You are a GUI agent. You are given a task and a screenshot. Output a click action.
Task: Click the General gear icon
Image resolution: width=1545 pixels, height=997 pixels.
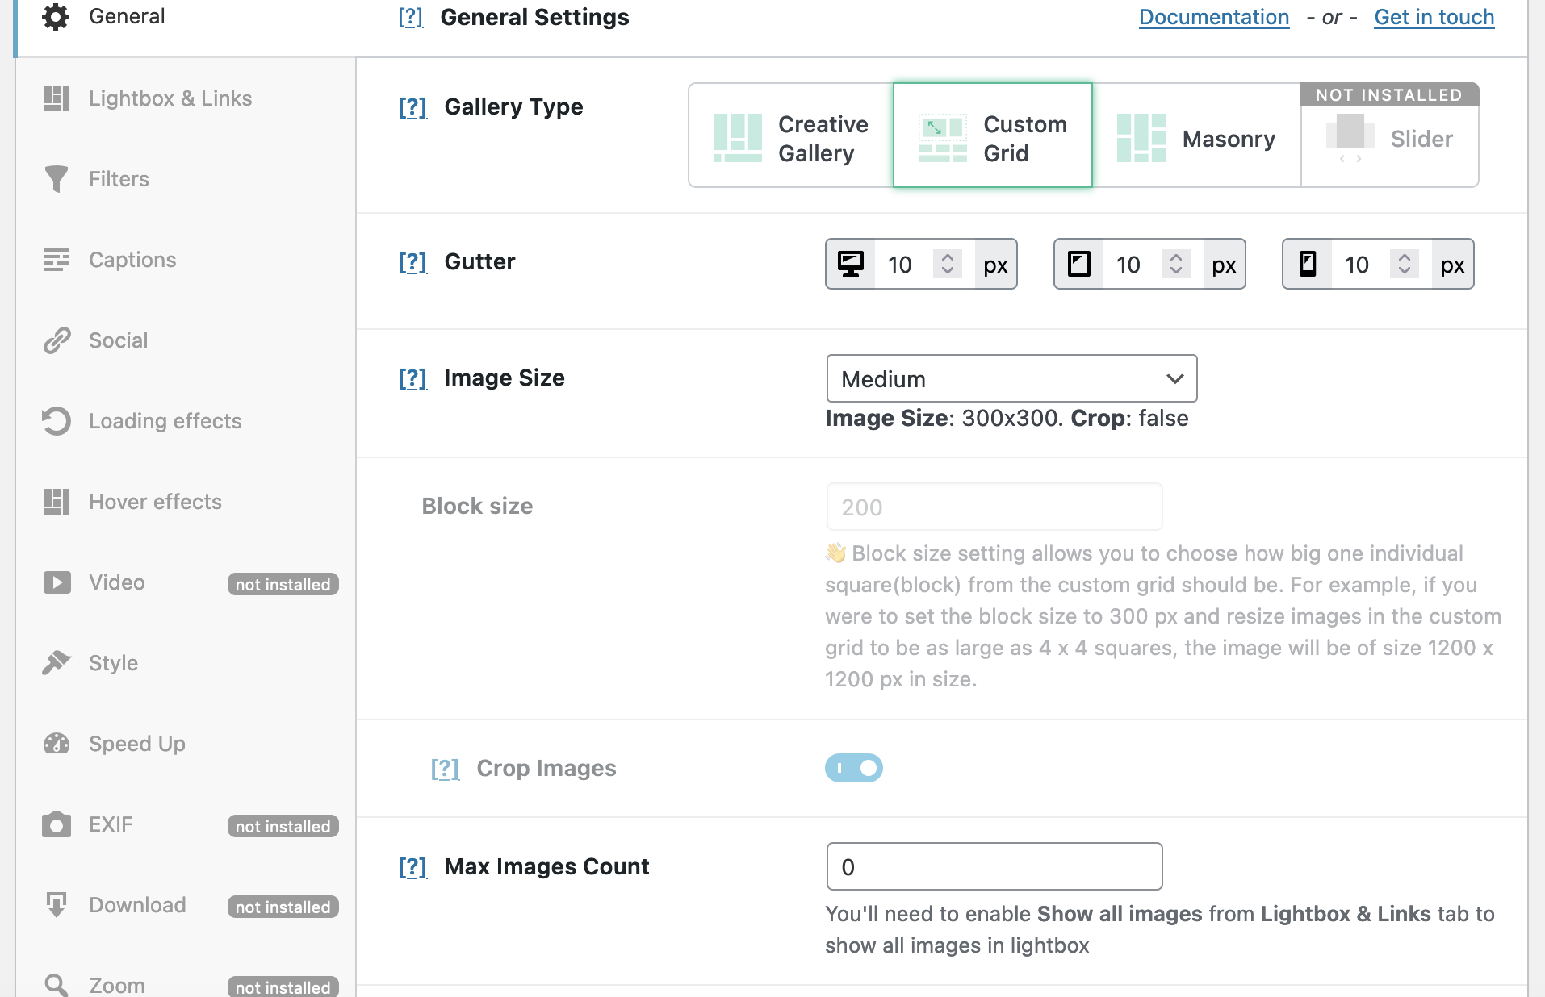[56, 17]
